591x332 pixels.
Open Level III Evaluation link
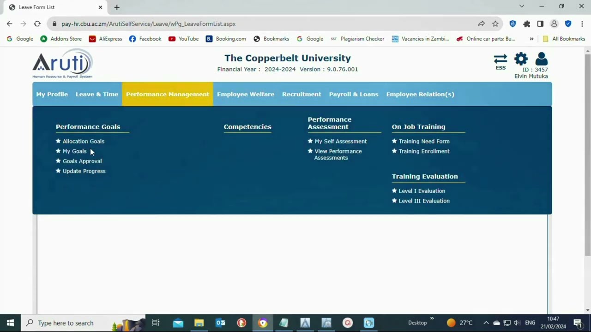click(x=424, y=201)
